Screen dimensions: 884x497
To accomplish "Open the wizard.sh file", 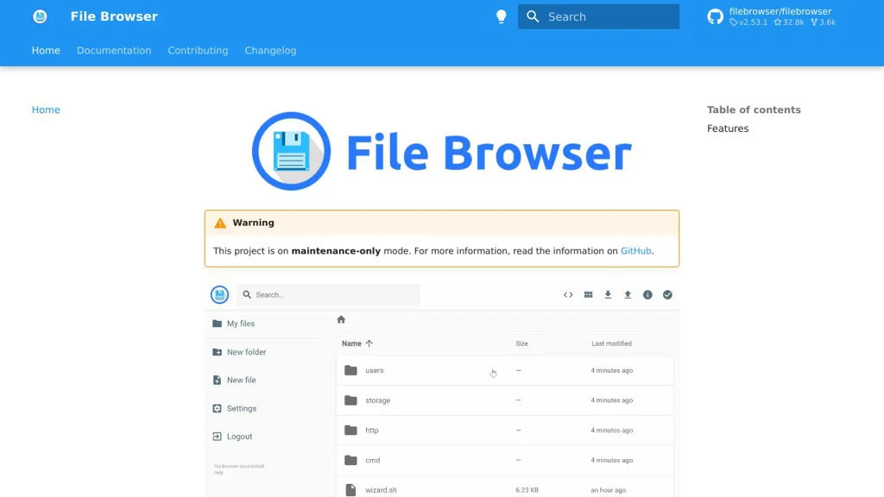I will point(381,489).
